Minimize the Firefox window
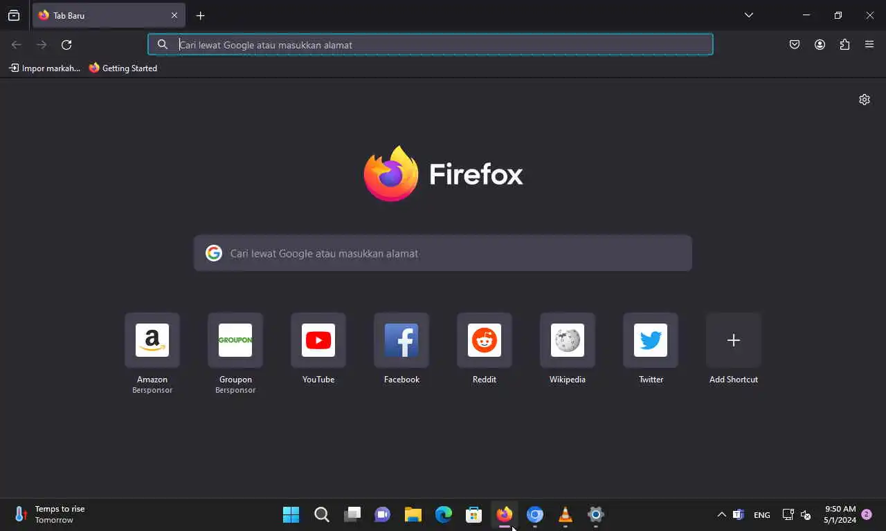886x531 pixels. (806, 15)
